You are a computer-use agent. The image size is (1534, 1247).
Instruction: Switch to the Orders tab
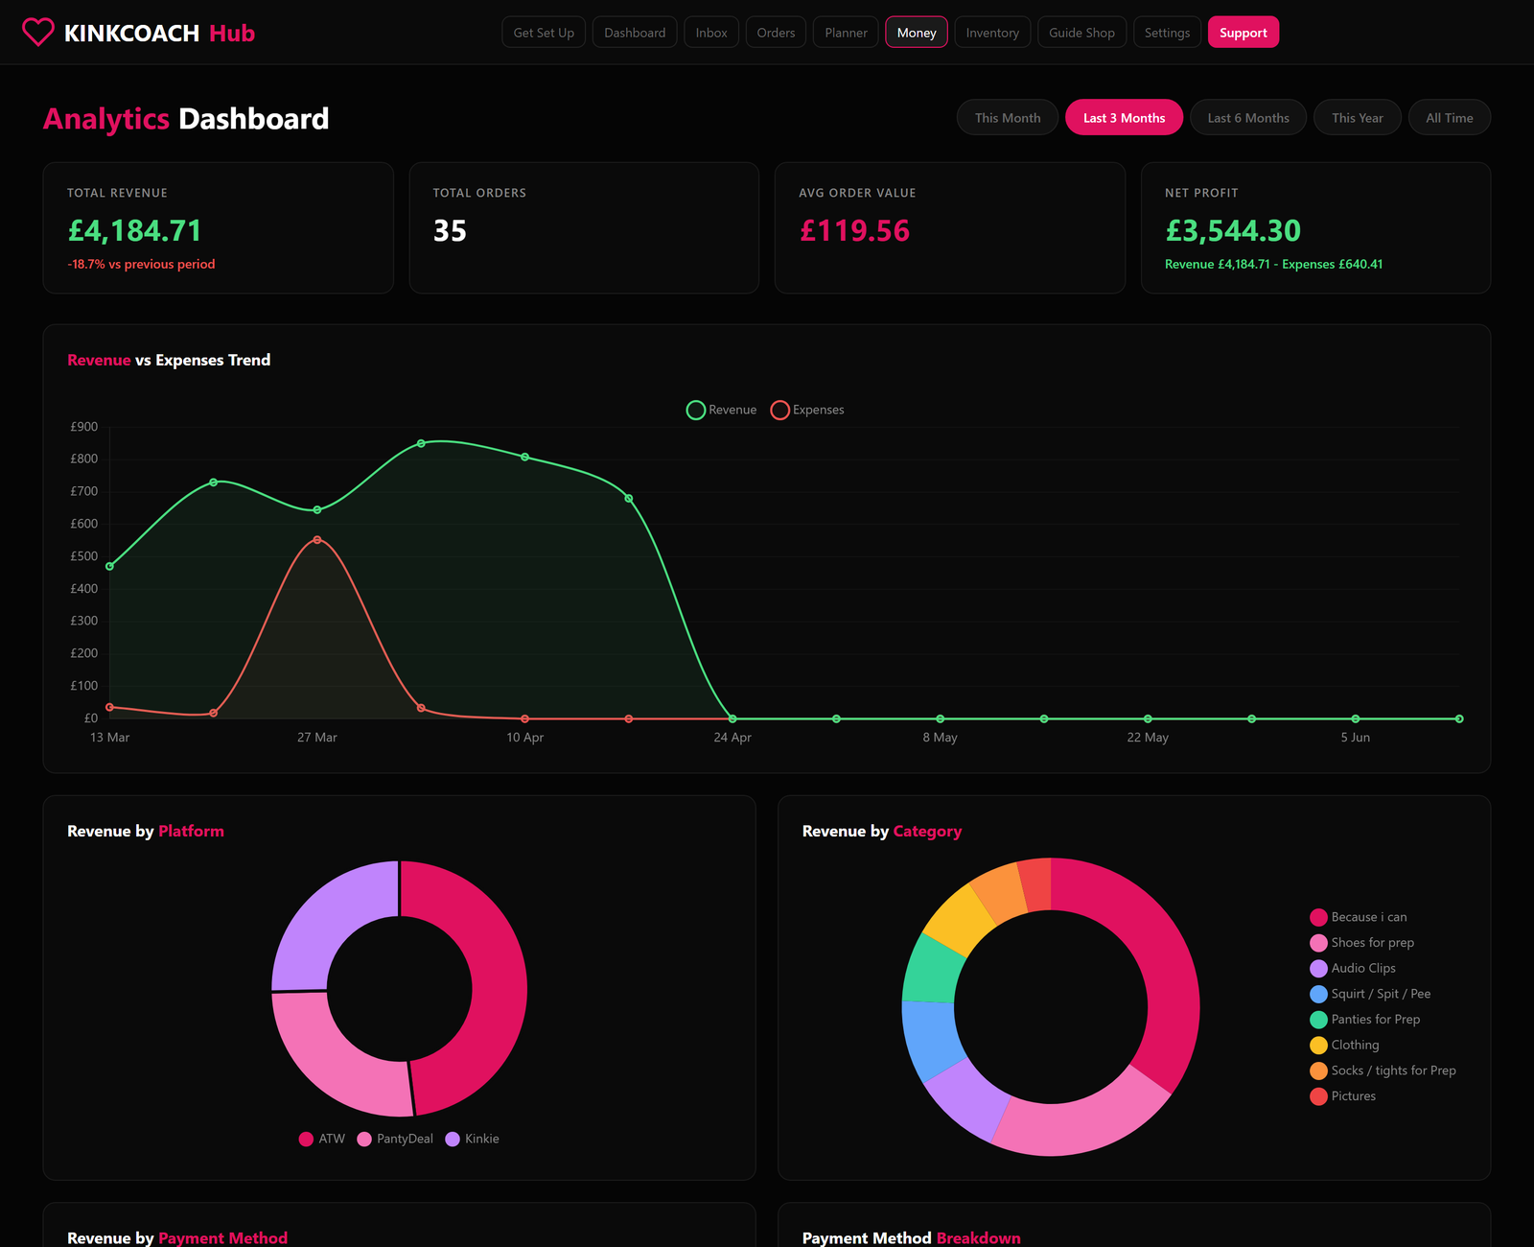click(x=776, y=33)
